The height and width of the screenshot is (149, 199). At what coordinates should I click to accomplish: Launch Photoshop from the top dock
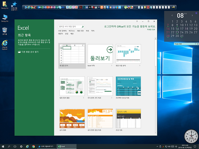pos(84,7)
